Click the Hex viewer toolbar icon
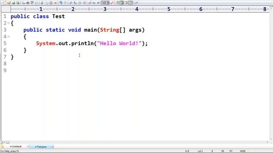Image resolution: width=273 pixels, height=153 pixels. (94, 3)
